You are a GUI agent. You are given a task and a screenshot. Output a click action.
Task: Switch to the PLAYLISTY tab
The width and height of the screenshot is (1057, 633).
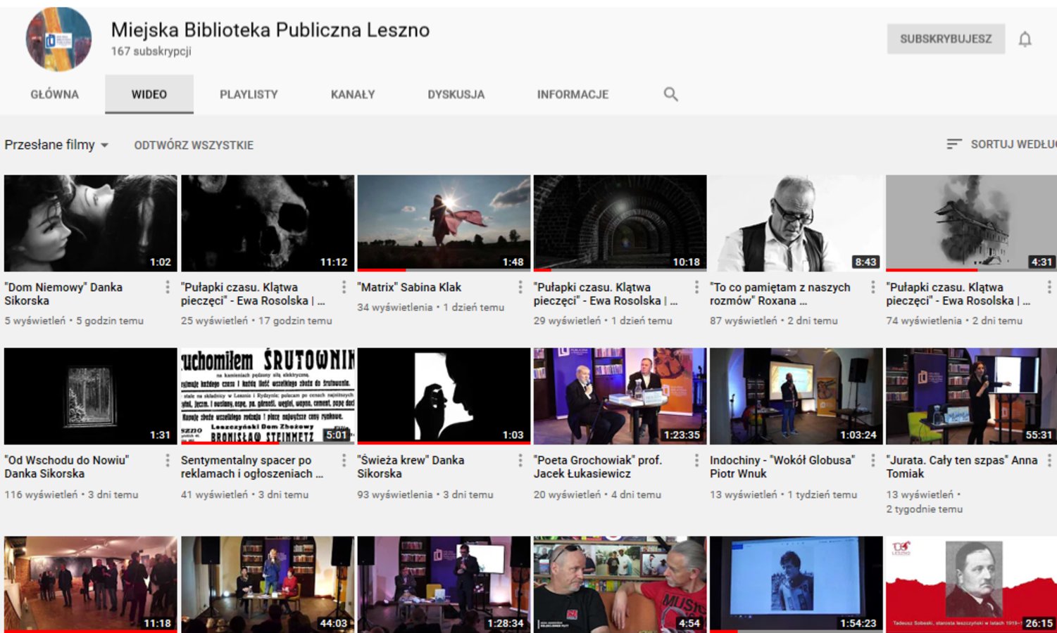pyautogui.click(x=249, y=94)
